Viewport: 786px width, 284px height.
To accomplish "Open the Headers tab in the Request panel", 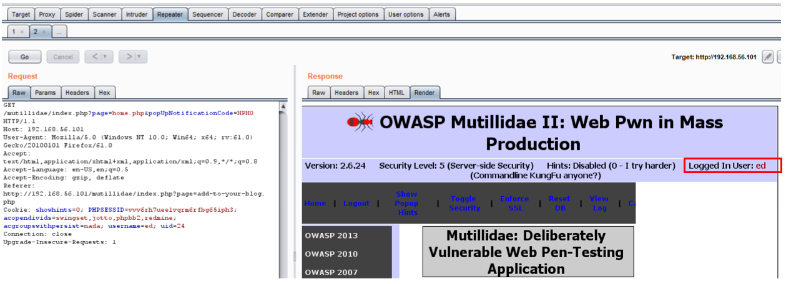I will point(77,93).
